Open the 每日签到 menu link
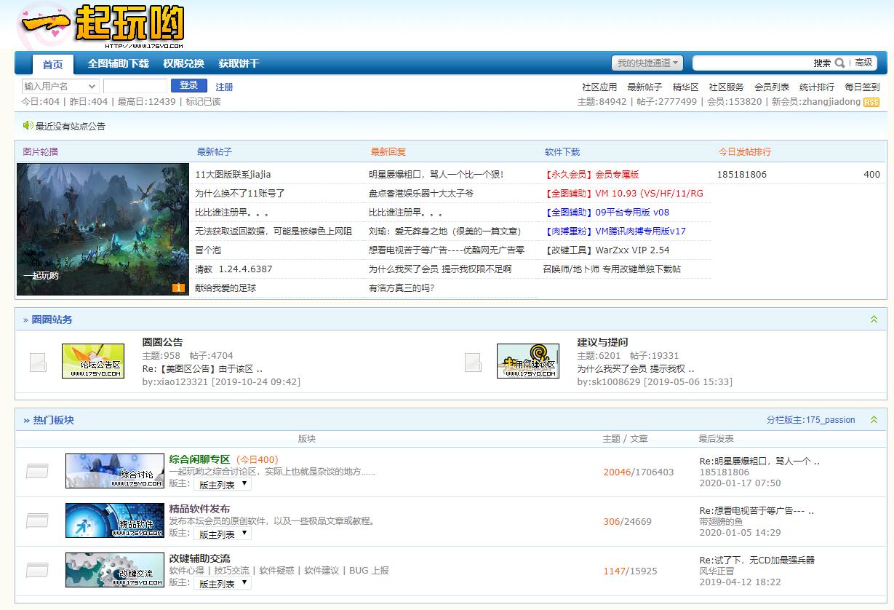This screenshot has height=610, width=894. coord(862,87)
